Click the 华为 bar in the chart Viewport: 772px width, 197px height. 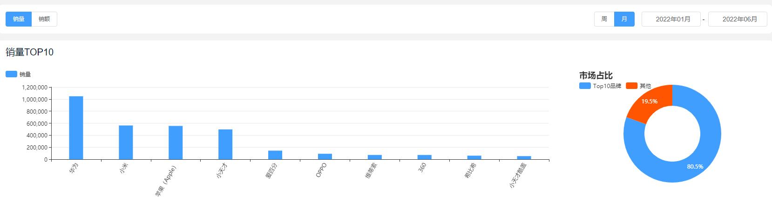[76, 128]
